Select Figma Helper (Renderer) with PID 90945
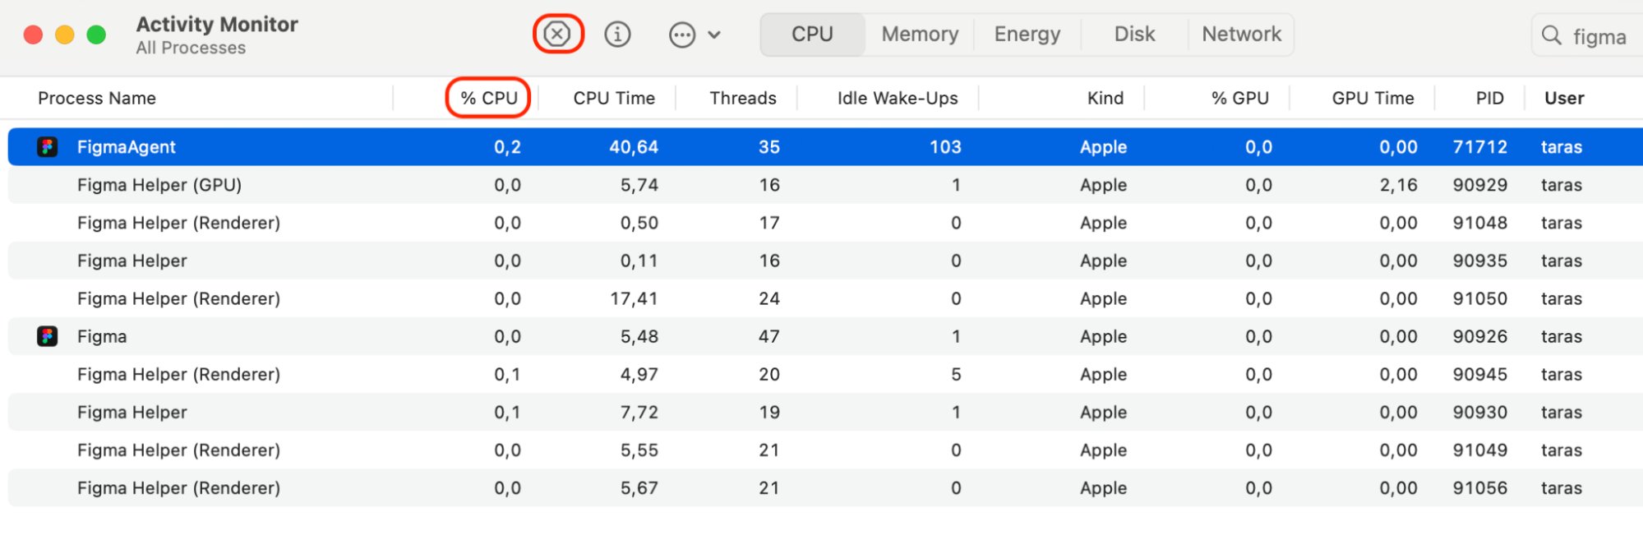This screenshot has height=540, width=1643. (825, 374)
